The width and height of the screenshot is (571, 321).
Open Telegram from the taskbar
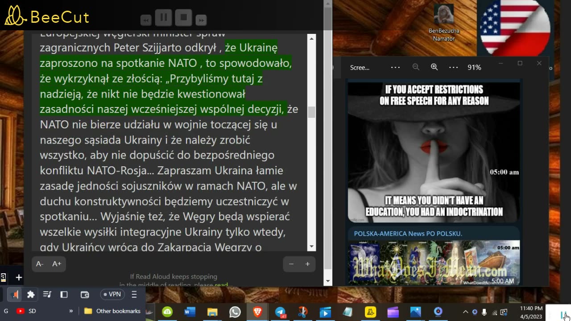click(280, 312)
